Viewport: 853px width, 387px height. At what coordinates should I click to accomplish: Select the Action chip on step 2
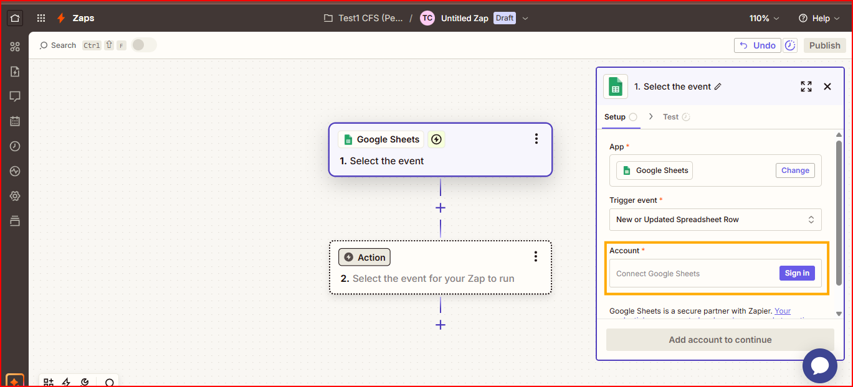[365, 258]
